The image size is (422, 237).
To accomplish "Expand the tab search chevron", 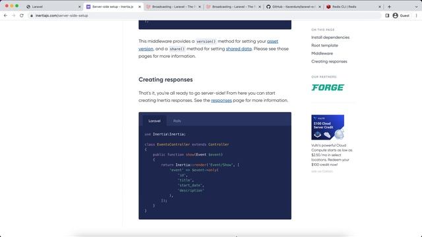I will [x=416, y=7].
